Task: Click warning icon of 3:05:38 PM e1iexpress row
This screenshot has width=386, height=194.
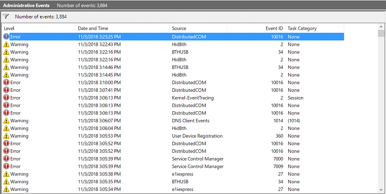Action: 6,174
